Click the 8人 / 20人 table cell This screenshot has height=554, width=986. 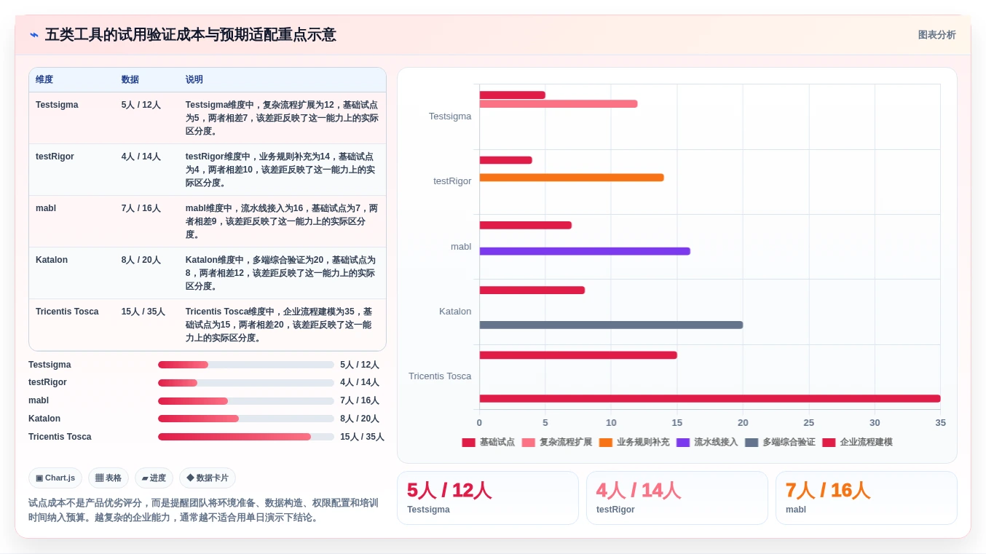pyautogui.click(x=141, y=260)
